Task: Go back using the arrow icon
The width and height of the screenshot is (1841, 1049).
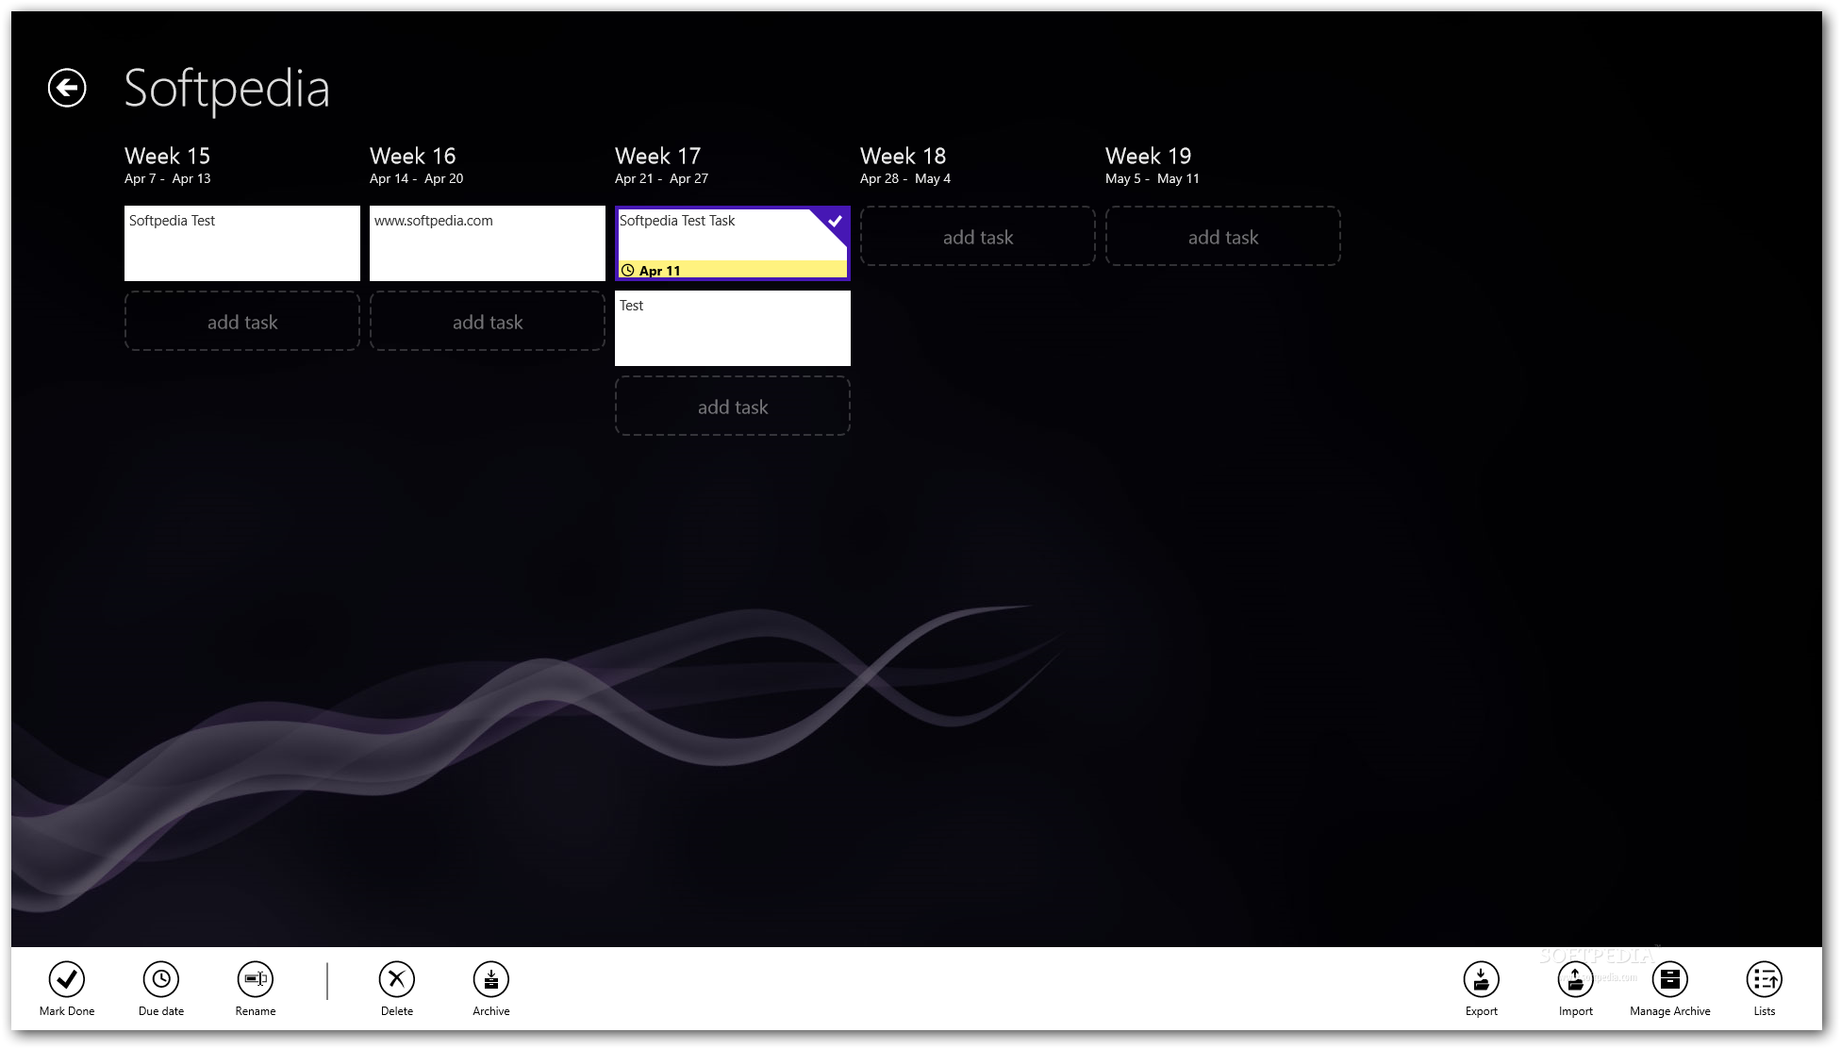Action: 67,88
